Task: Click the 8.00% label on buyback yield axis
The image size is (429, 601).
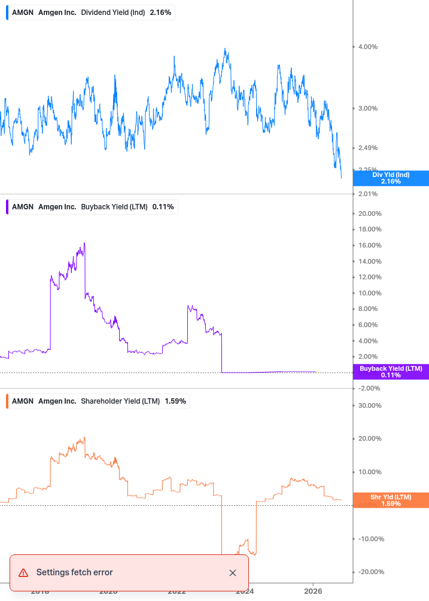Action: coord(367,309)
